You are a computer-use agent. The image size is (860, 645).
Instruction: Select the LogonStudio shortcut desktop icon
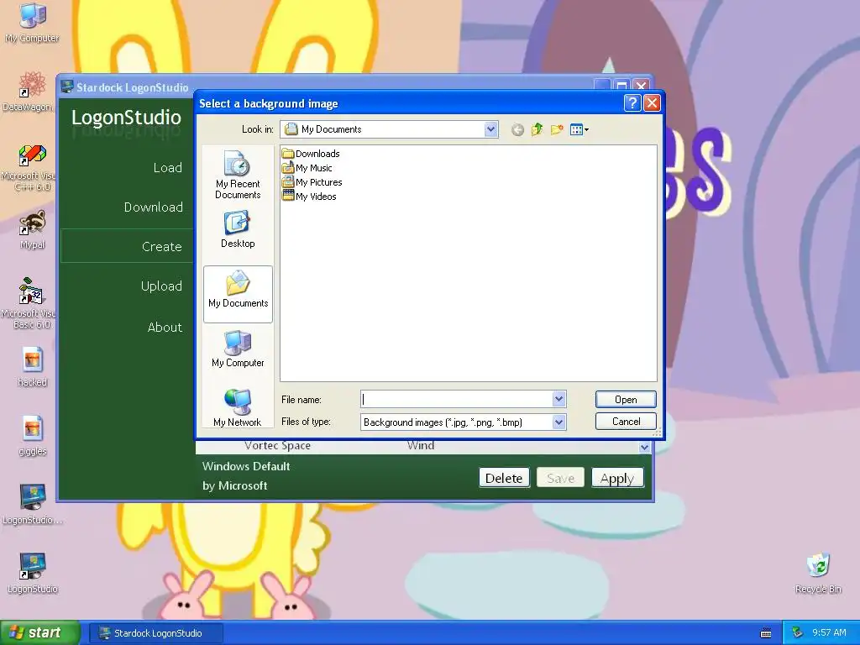coord(33,573)
